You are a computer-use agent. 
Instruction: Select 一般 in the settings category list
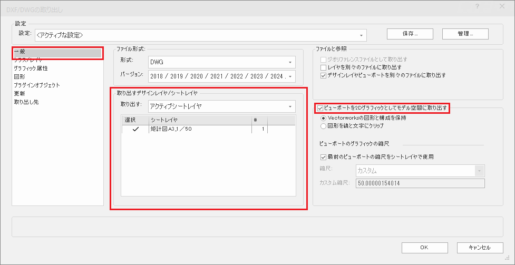coord(20,52)
